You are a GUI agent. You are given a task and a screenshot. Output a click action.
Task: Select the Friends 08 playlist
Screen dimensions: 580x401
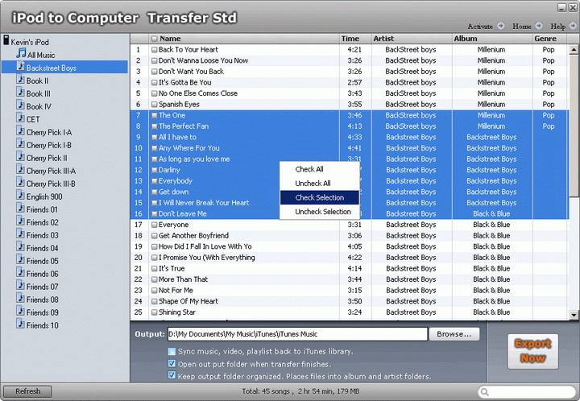[x=43, y=300]
